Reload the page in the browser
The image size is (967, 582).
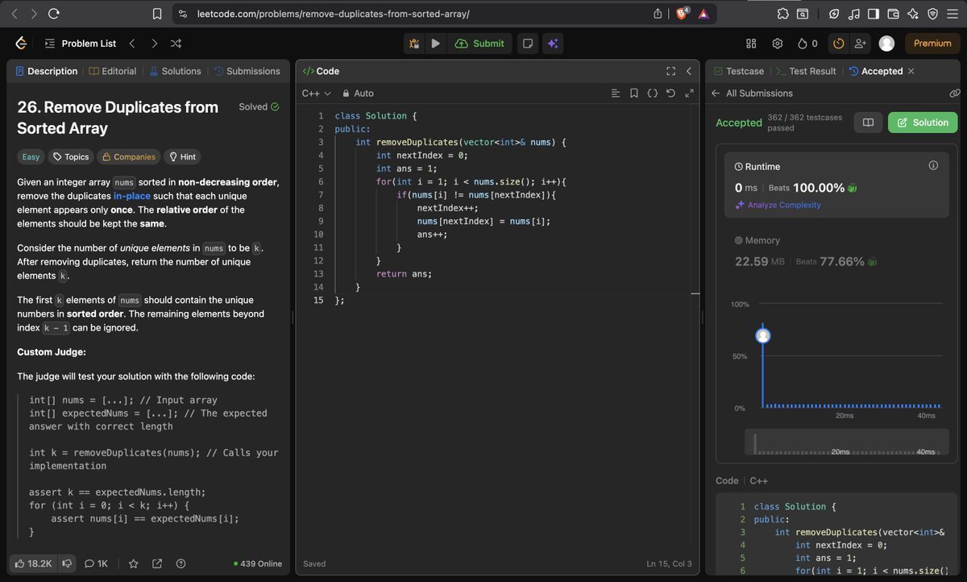[x=54, y=14]
